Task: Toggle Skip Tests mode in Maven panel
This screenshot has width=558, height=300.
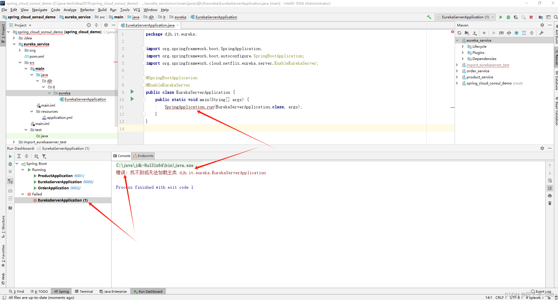Action: (x=509, y=33)
